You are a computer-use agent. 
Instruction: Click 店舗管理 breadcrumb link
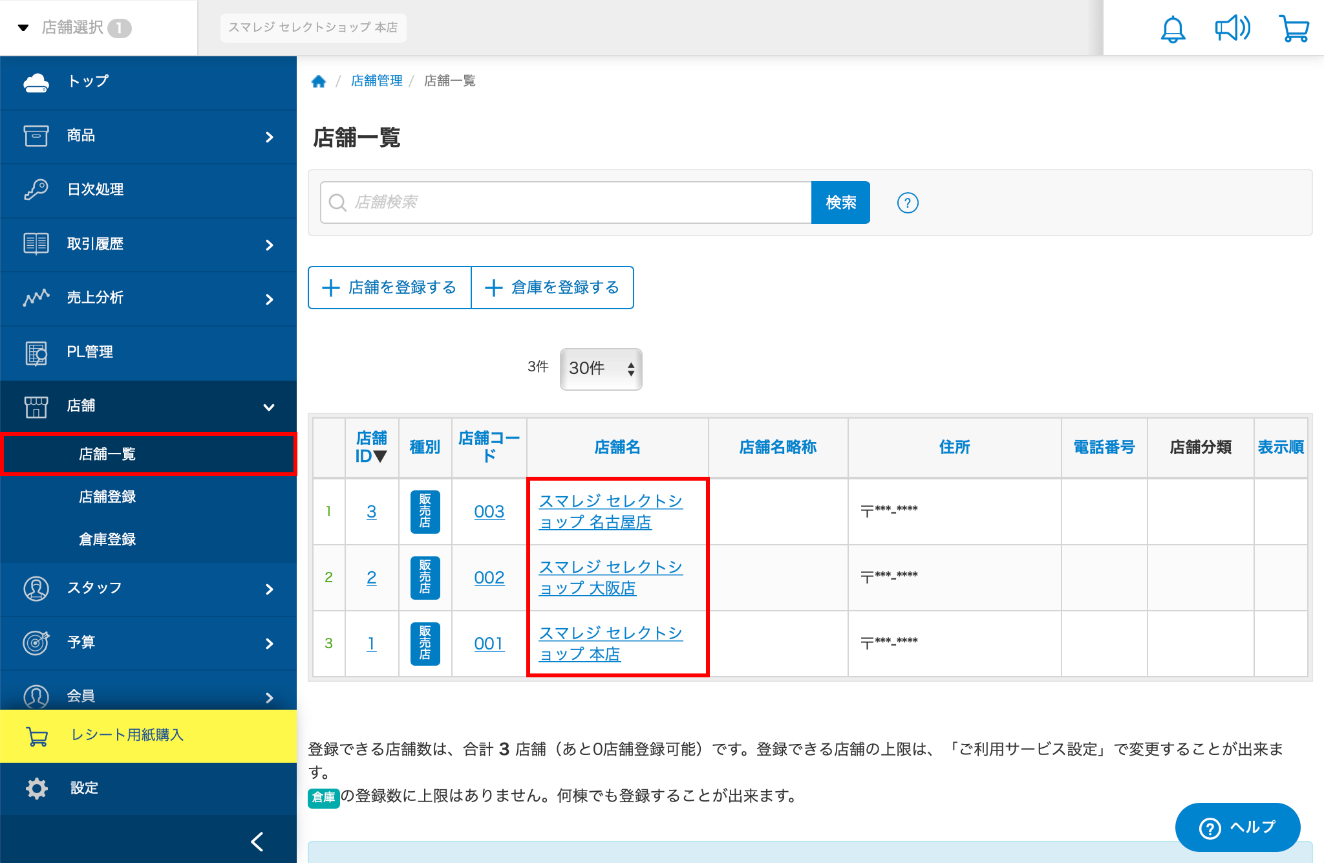tap(376, 81)
